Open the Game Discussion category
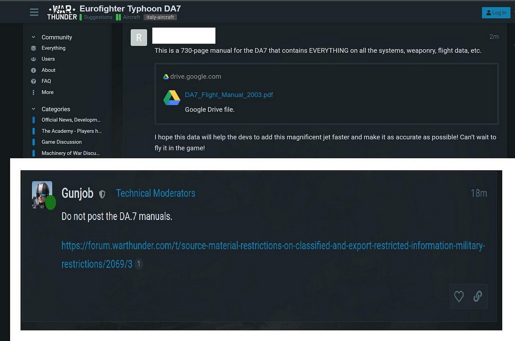 62,142
